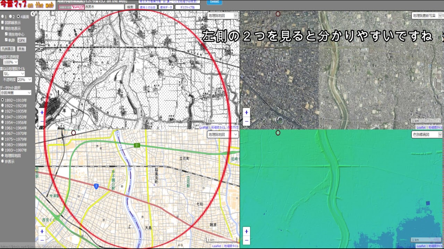Select the 非表示 radio option
This screenshot has height=249, width=444.
coord(3,161)
